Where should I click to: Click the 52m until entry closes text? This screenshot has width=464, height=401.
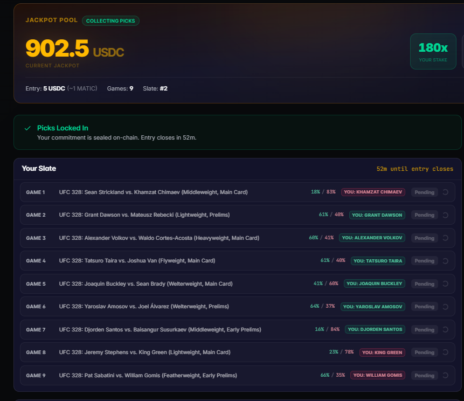(415, 169)
